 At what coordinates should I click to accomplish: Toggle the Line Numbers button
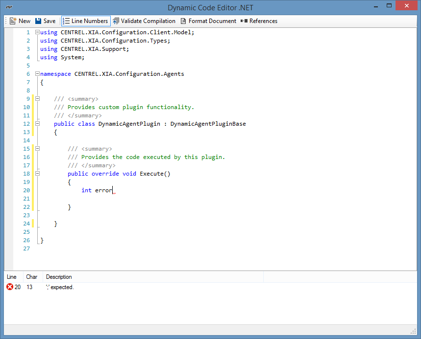(86, 21)
